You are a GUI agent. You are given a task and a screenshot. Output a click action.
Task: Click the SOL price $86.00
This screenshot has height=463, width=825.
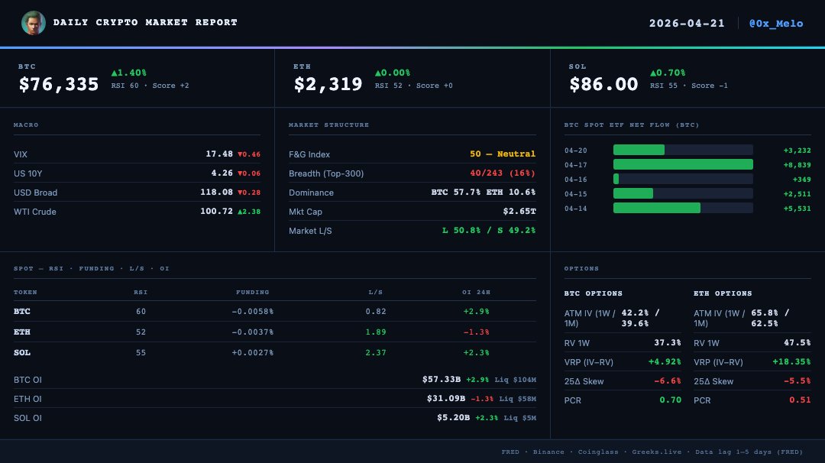603,84
